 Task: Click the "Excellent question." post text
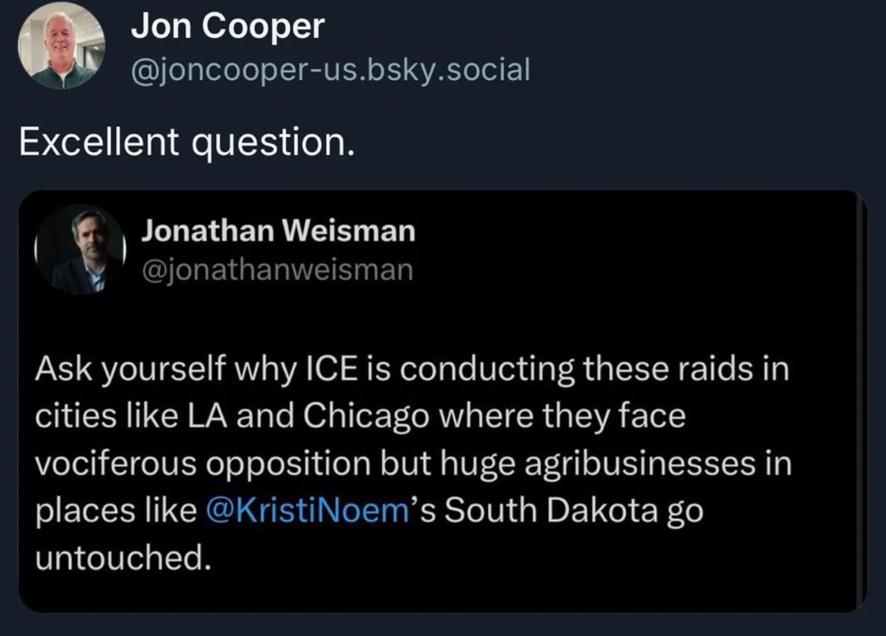pos(186,142)
